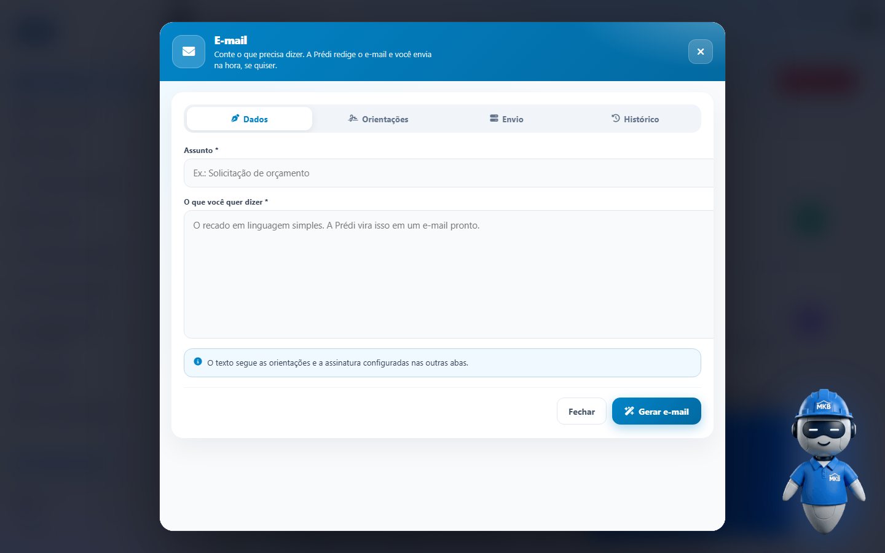Click the header description 'Conte o que precisa dizer'
This screenshot has width=885, height=553.
[x=323, y=60]
